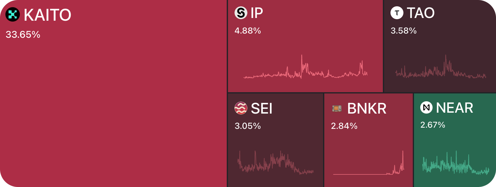The height and width of the screenshot is (187, 496).
Task: Click the SEI wave logo icon
Action: pyautogui.click(x=241, y=108)
